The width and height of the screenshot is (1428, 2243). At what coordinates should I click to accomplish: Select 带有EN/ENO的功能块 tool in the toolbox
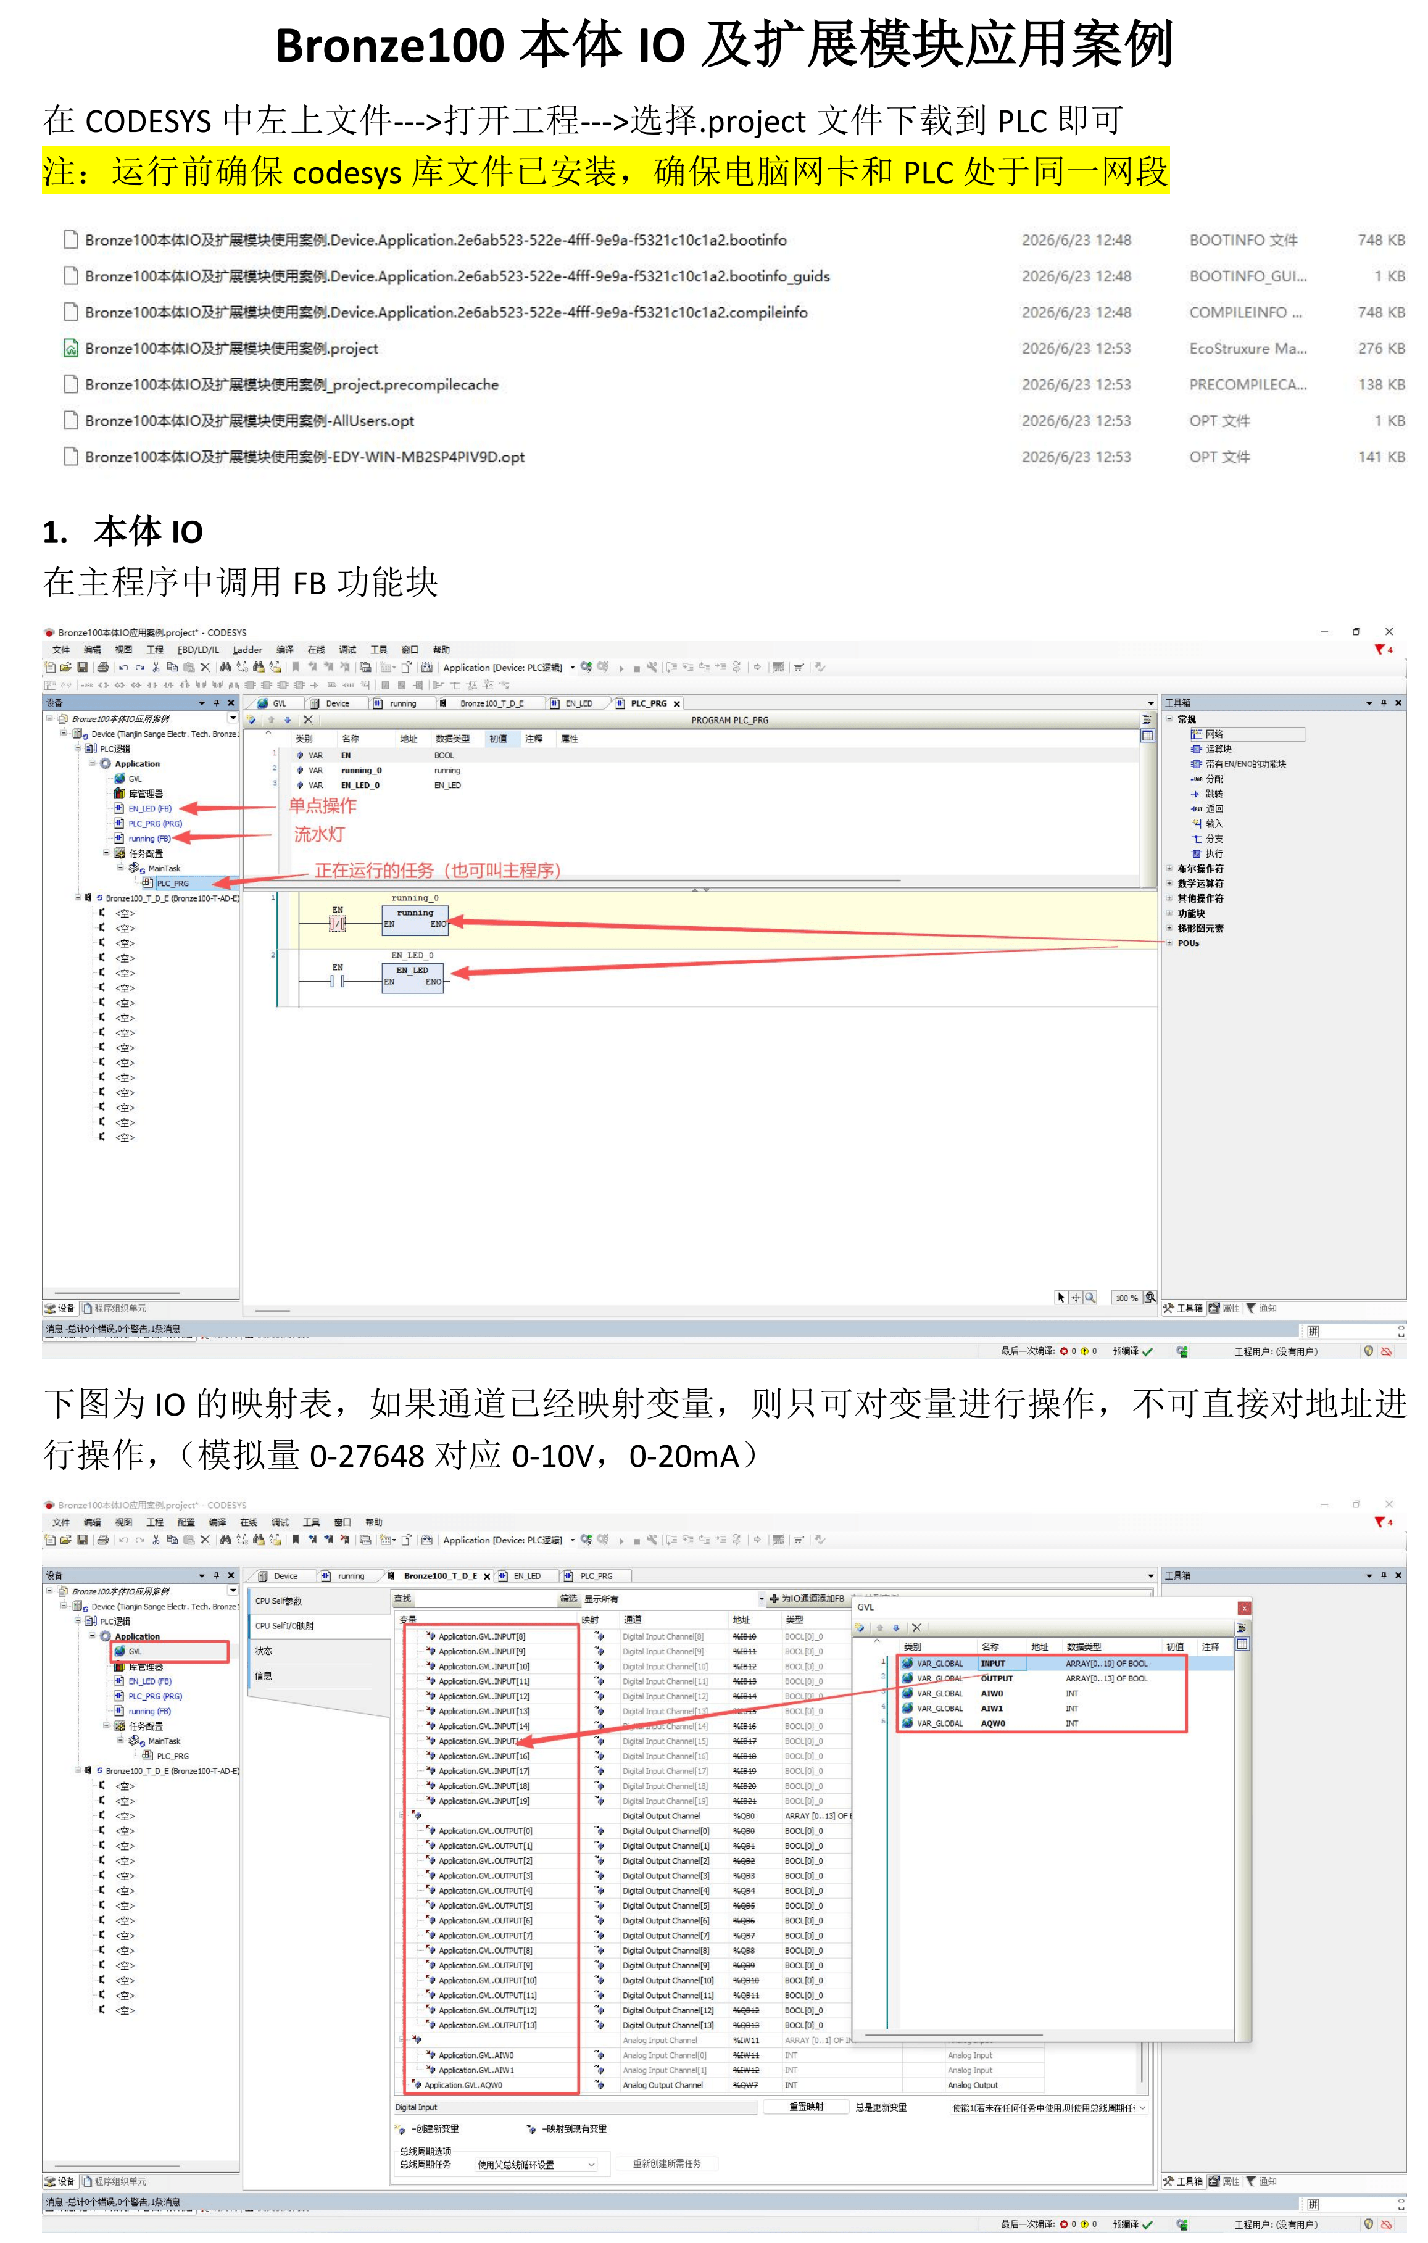tap(1238, 764)
